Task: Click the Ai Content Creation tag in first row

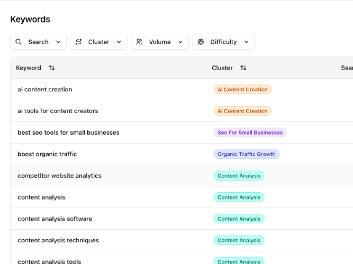Action: 242,89
